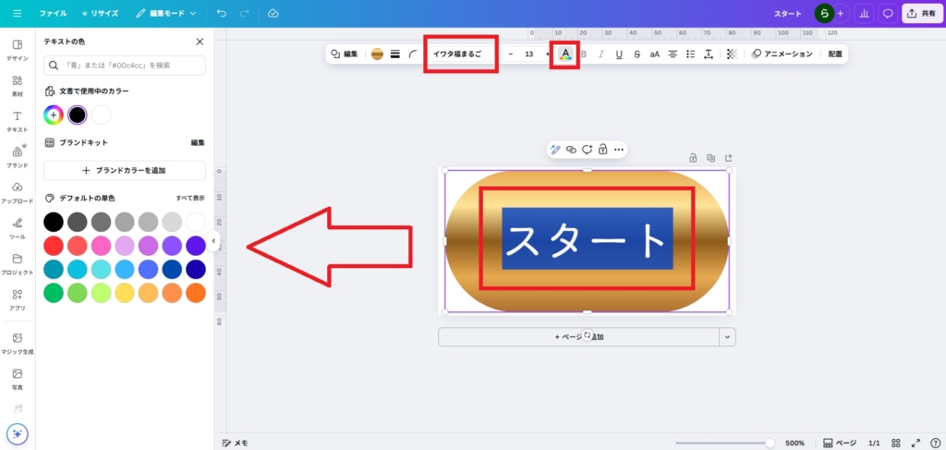Open the transparency checkerboard icon
This screenshot has width=946, height=450.
pyautogui.click(x=732, y=55)
